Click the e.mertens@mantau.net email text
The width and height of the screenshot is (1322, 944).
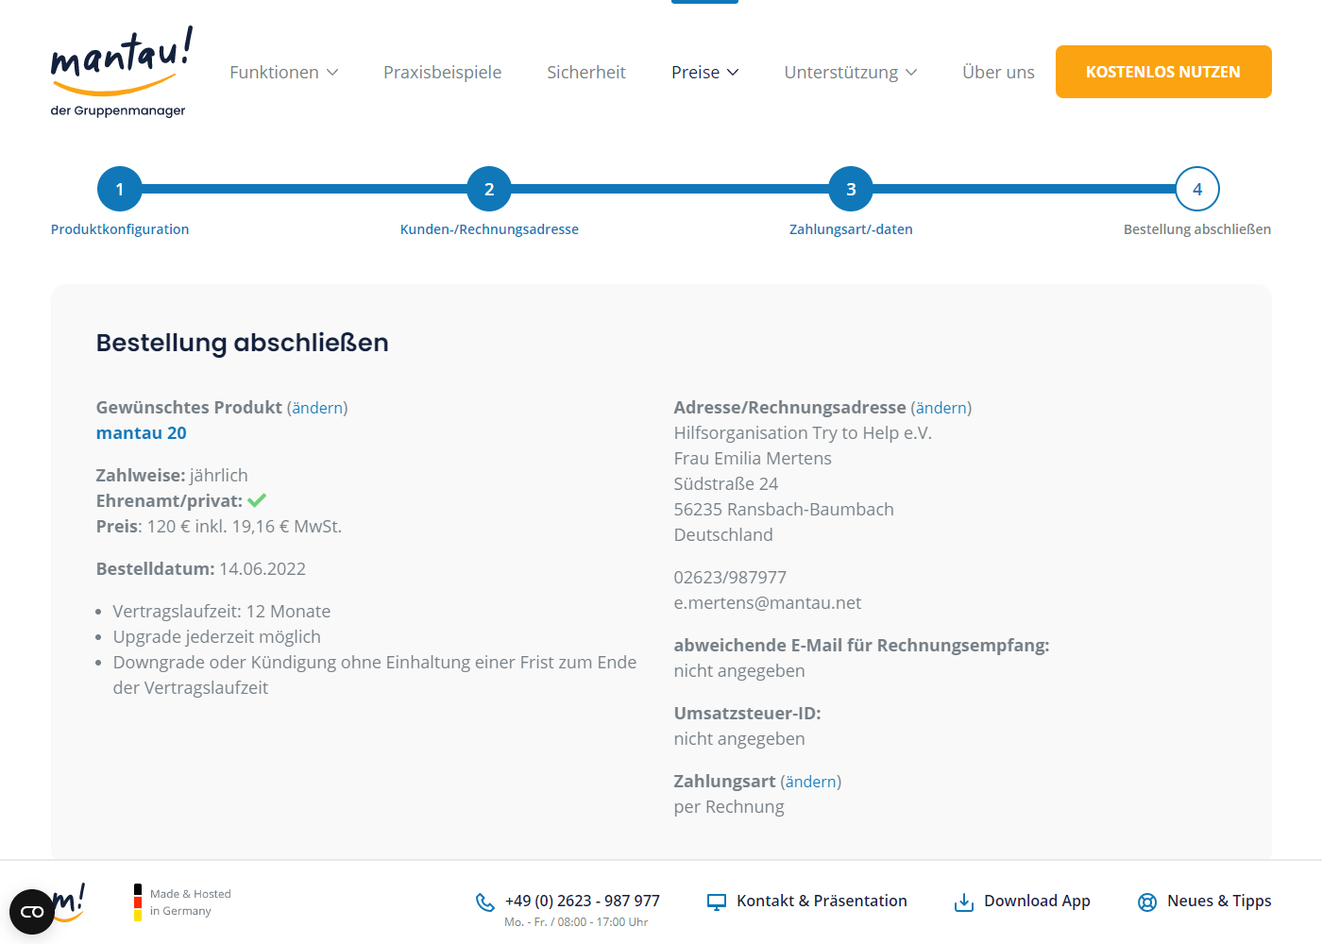click(x=768, y=603)
